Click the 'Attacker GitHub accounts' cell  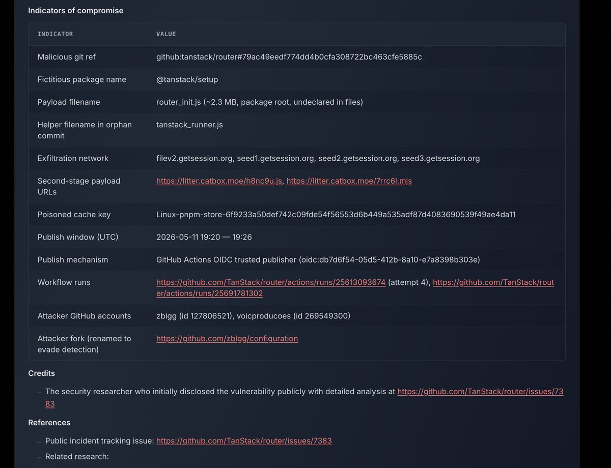85,316
